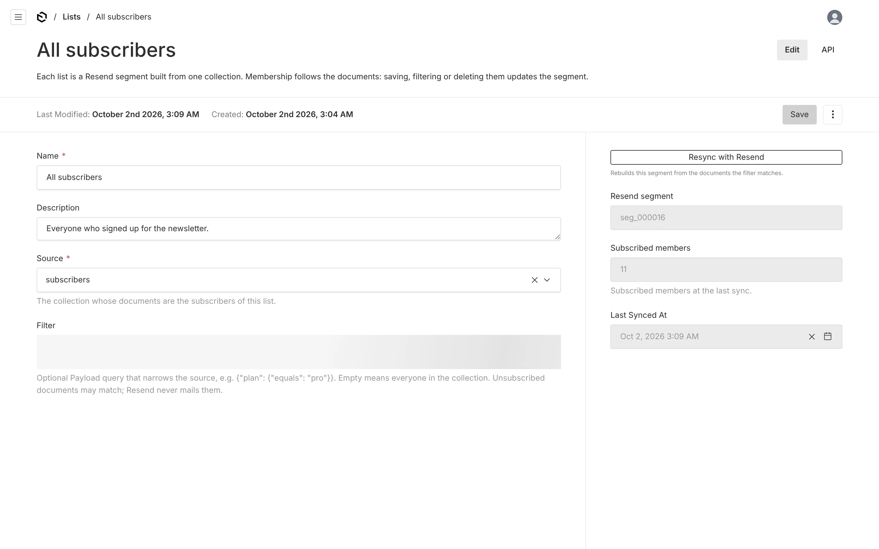Click the 'All subscribers' page heading
The width and height of the screenshot is (879, 549).
click(x=106, y=50)
